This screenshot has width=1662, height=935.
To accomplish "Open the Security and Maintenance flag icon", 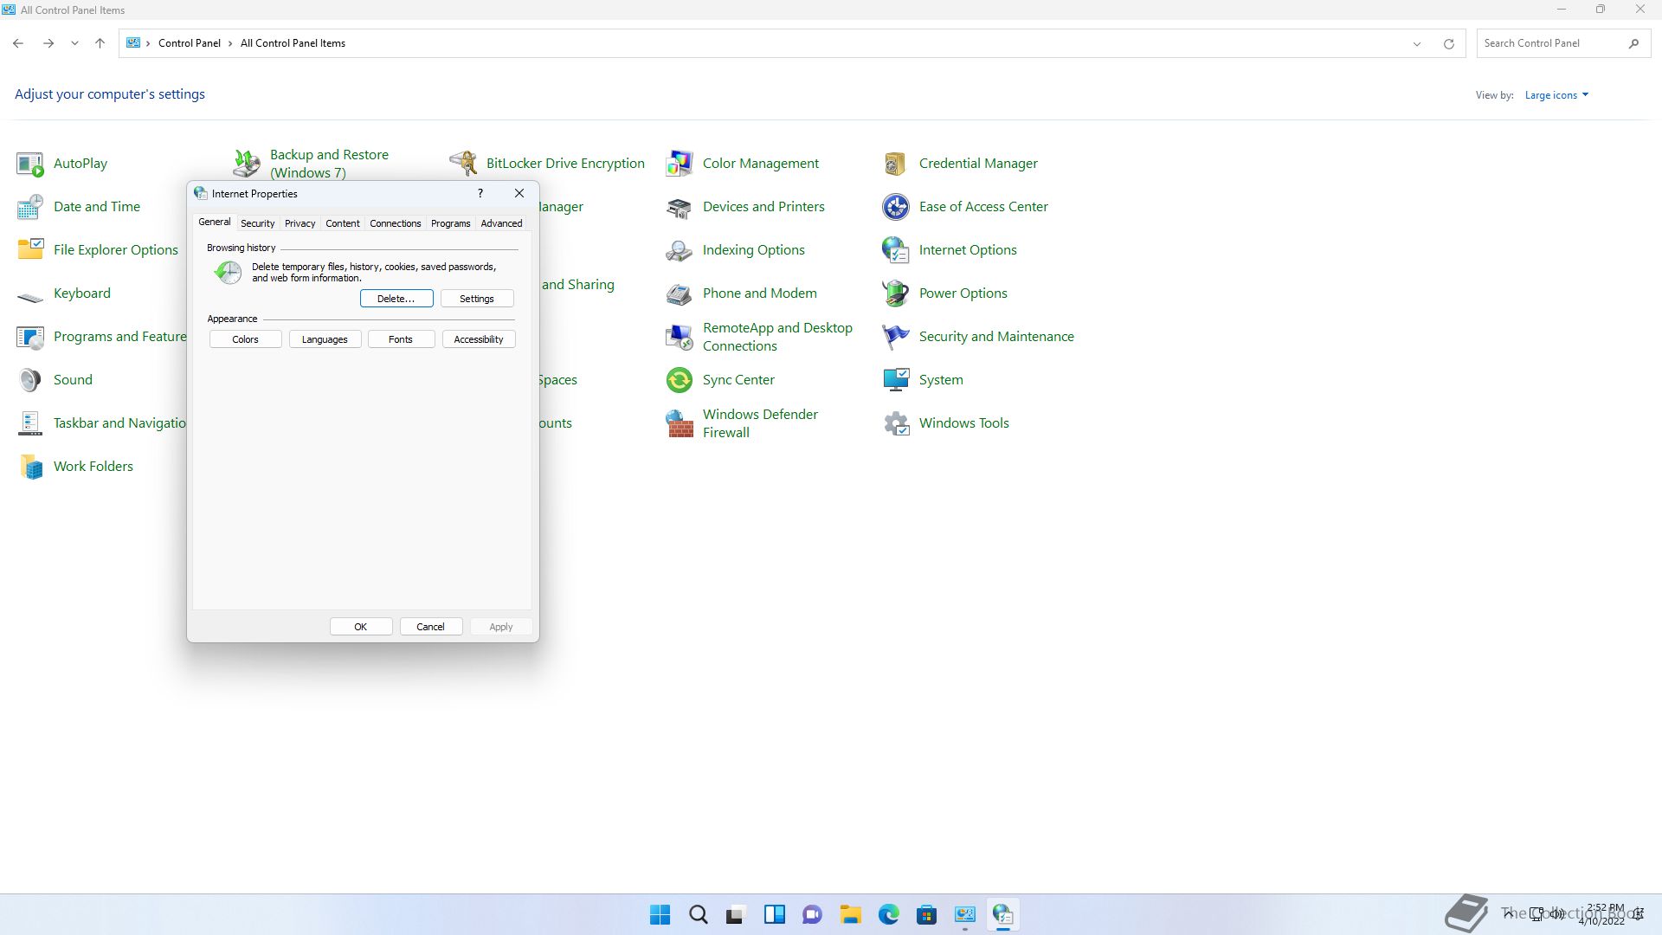I will pos(896,337).
